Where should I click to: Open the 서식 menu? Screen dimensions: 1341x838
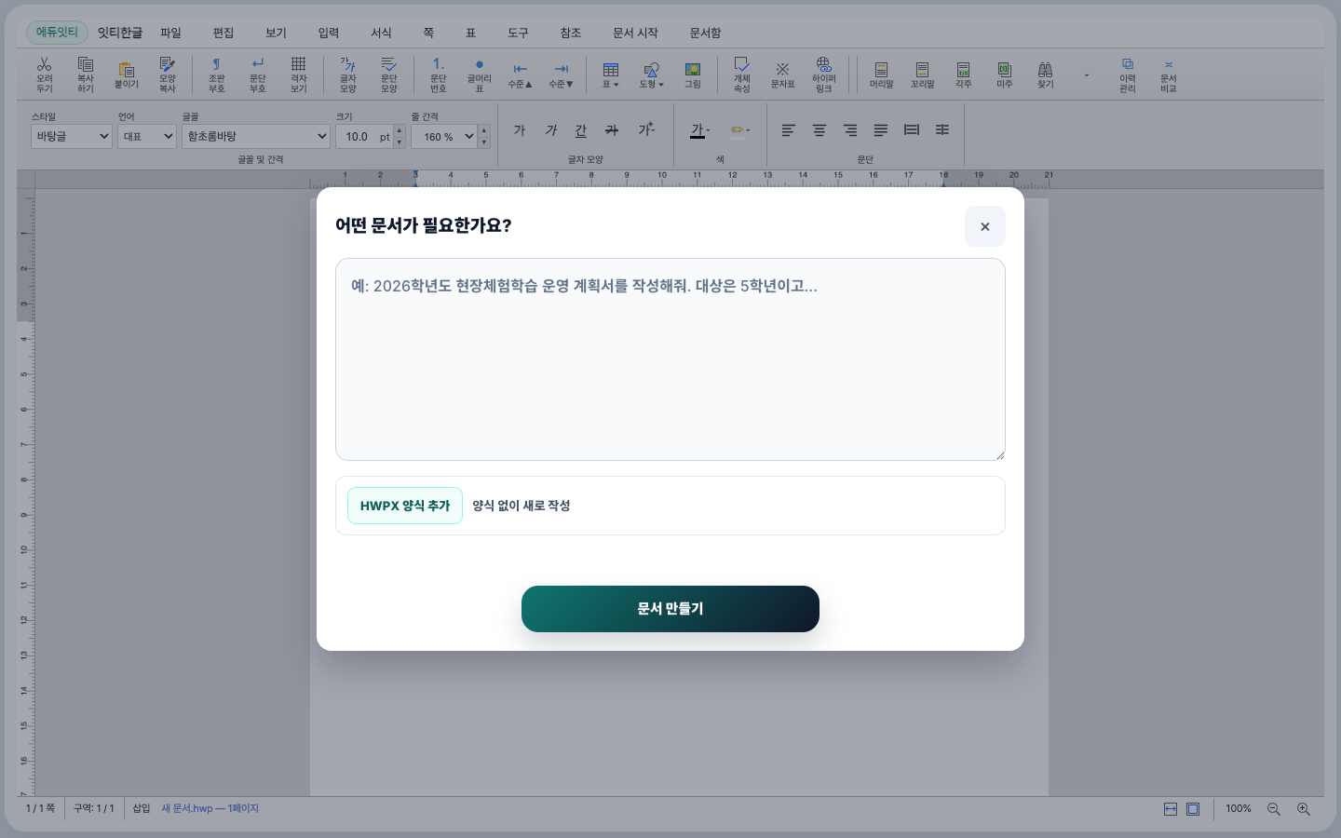(381, 33)
